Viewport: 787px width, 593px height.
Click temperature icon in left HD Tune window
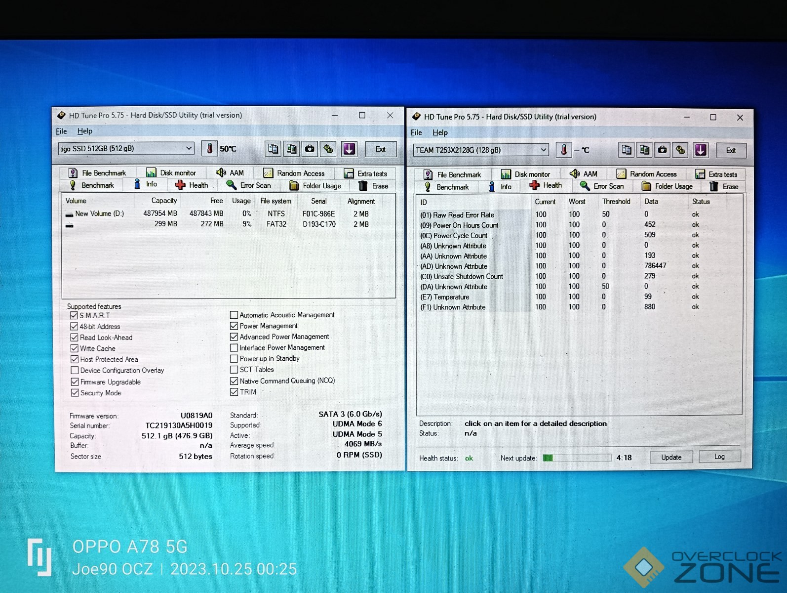click(209, 148)
